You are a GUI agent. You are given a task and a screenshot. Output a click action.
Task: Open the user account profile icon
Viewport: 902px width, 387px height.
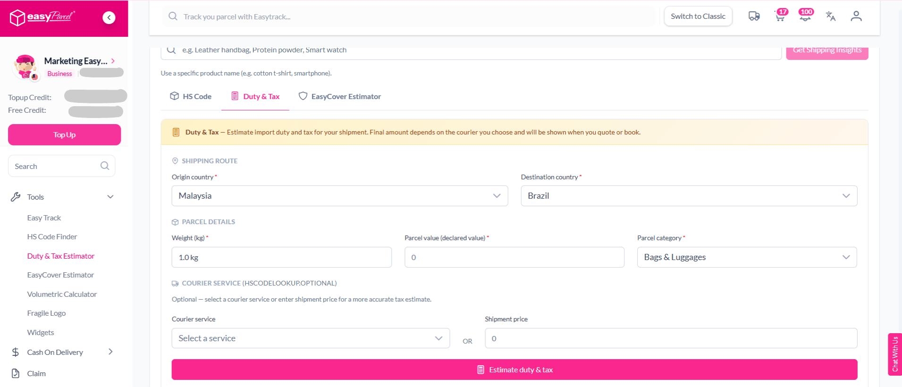coord(856,17)
